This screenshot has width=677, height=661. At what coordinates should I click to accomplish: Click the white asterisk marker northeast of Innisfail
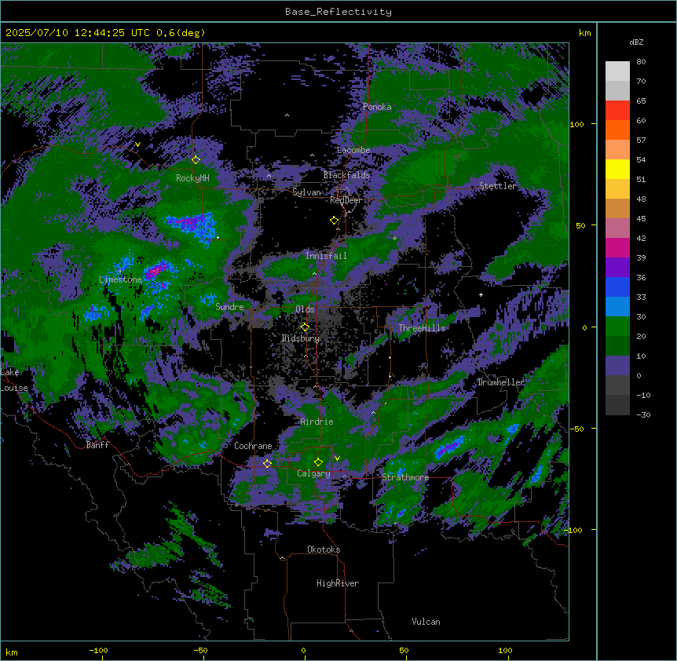pos(394,238)
